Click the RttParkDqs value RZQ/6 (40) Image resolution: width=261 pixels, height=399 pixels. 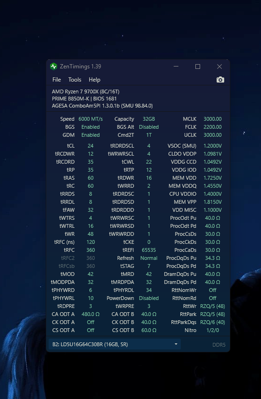[x=212, y=322]
